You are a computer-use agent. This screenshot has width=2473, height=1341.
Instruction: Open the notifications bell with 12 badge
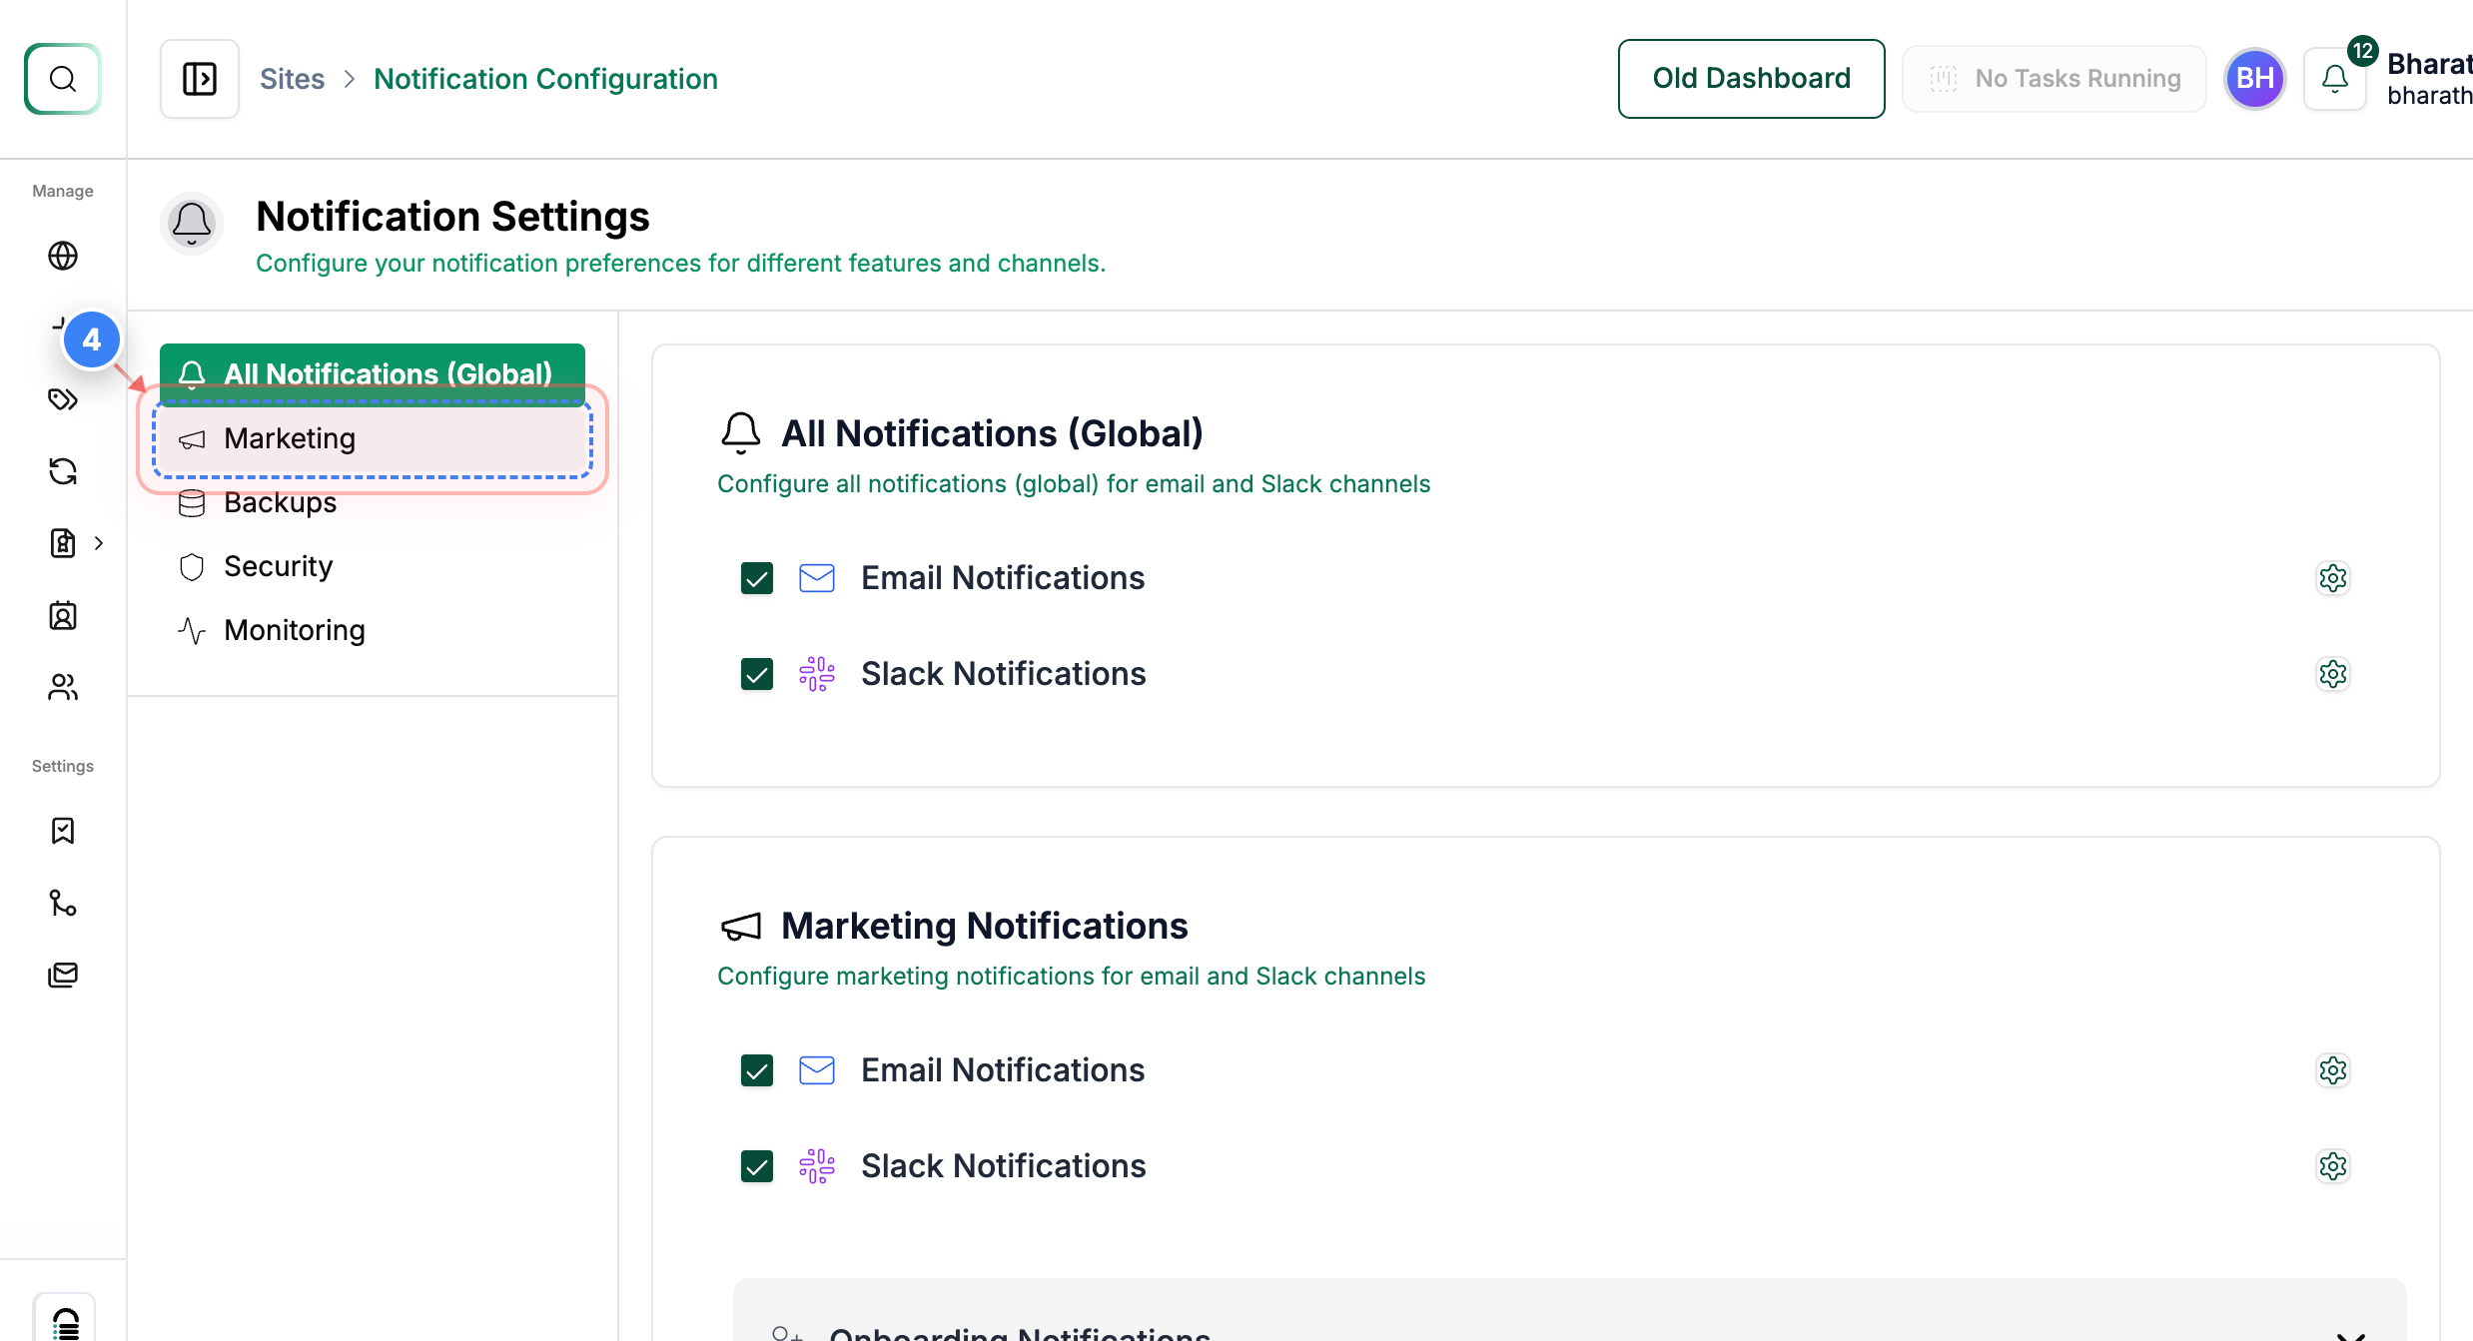coord(2334,78)
